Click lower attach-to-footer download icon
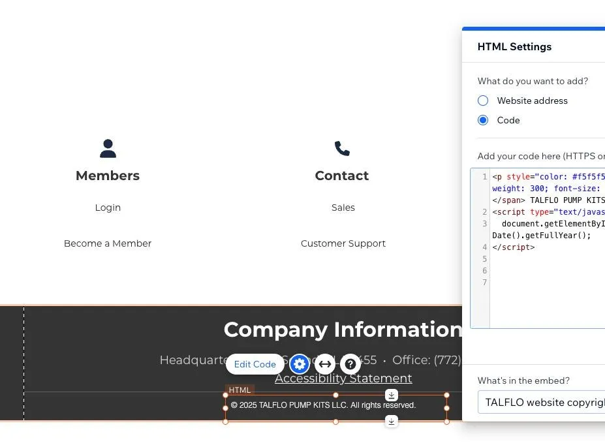 [391, 421]
